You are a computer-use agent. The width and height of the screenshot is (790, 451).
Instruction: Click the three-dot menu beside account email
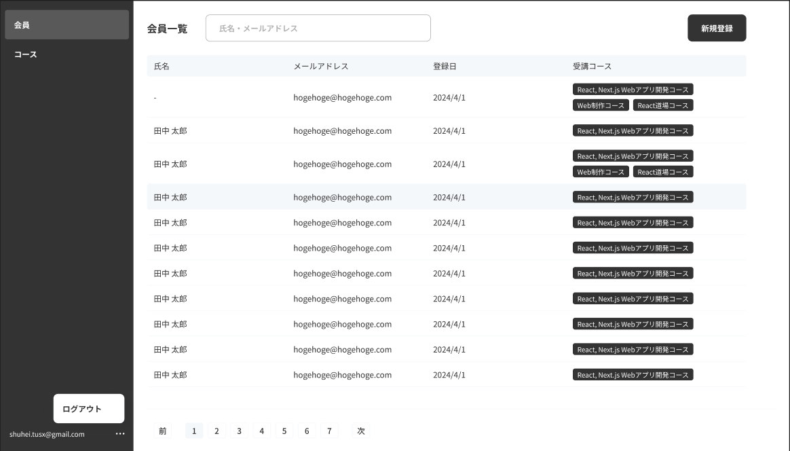[x=120, y=434]
